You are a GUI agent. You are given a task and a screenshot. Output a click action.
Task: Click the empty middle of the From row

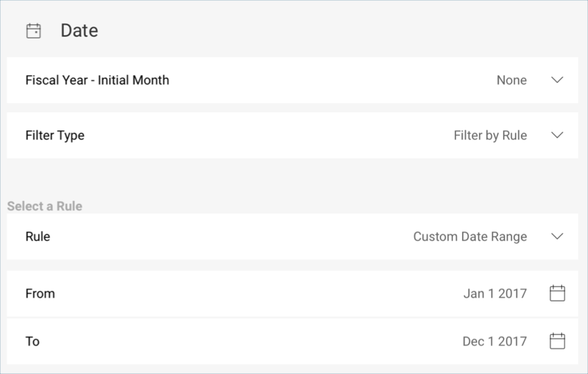pos(259,294)
